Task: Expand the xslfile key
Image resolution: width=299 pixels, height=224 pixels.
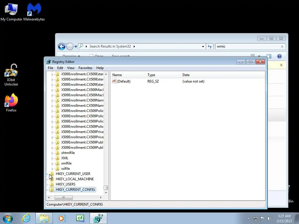Action: (53, 169)
